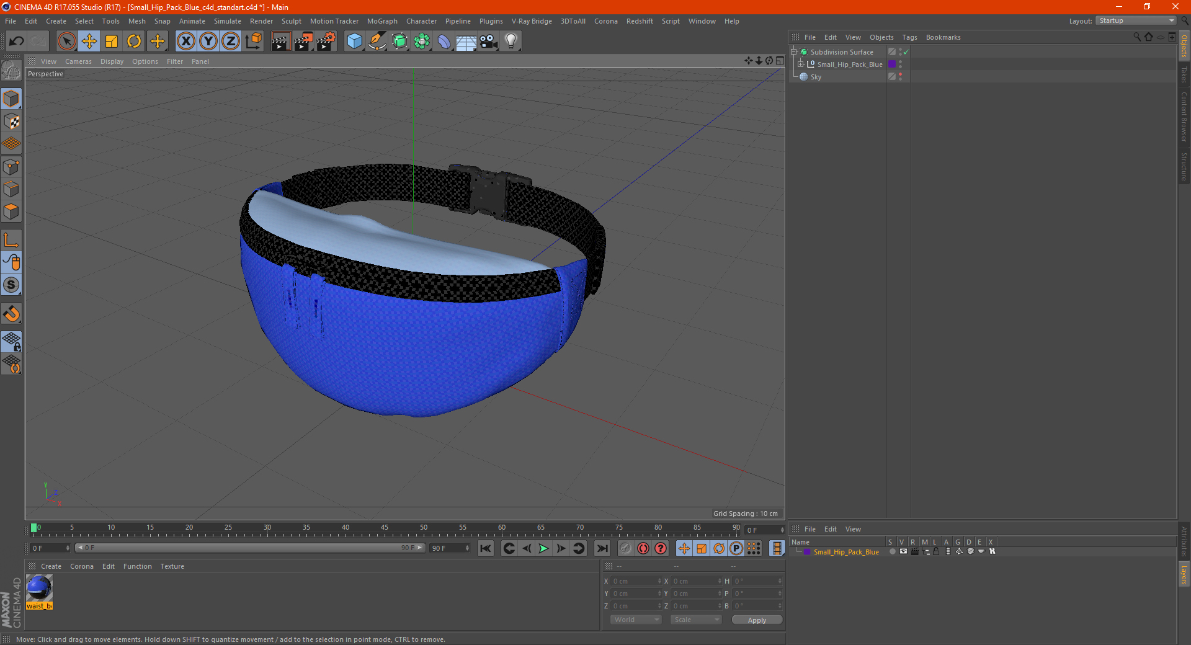The height and width of the screenshot is (645, 1191).
Task: Open the Floor environment objects icon
Action: point(466,42)
